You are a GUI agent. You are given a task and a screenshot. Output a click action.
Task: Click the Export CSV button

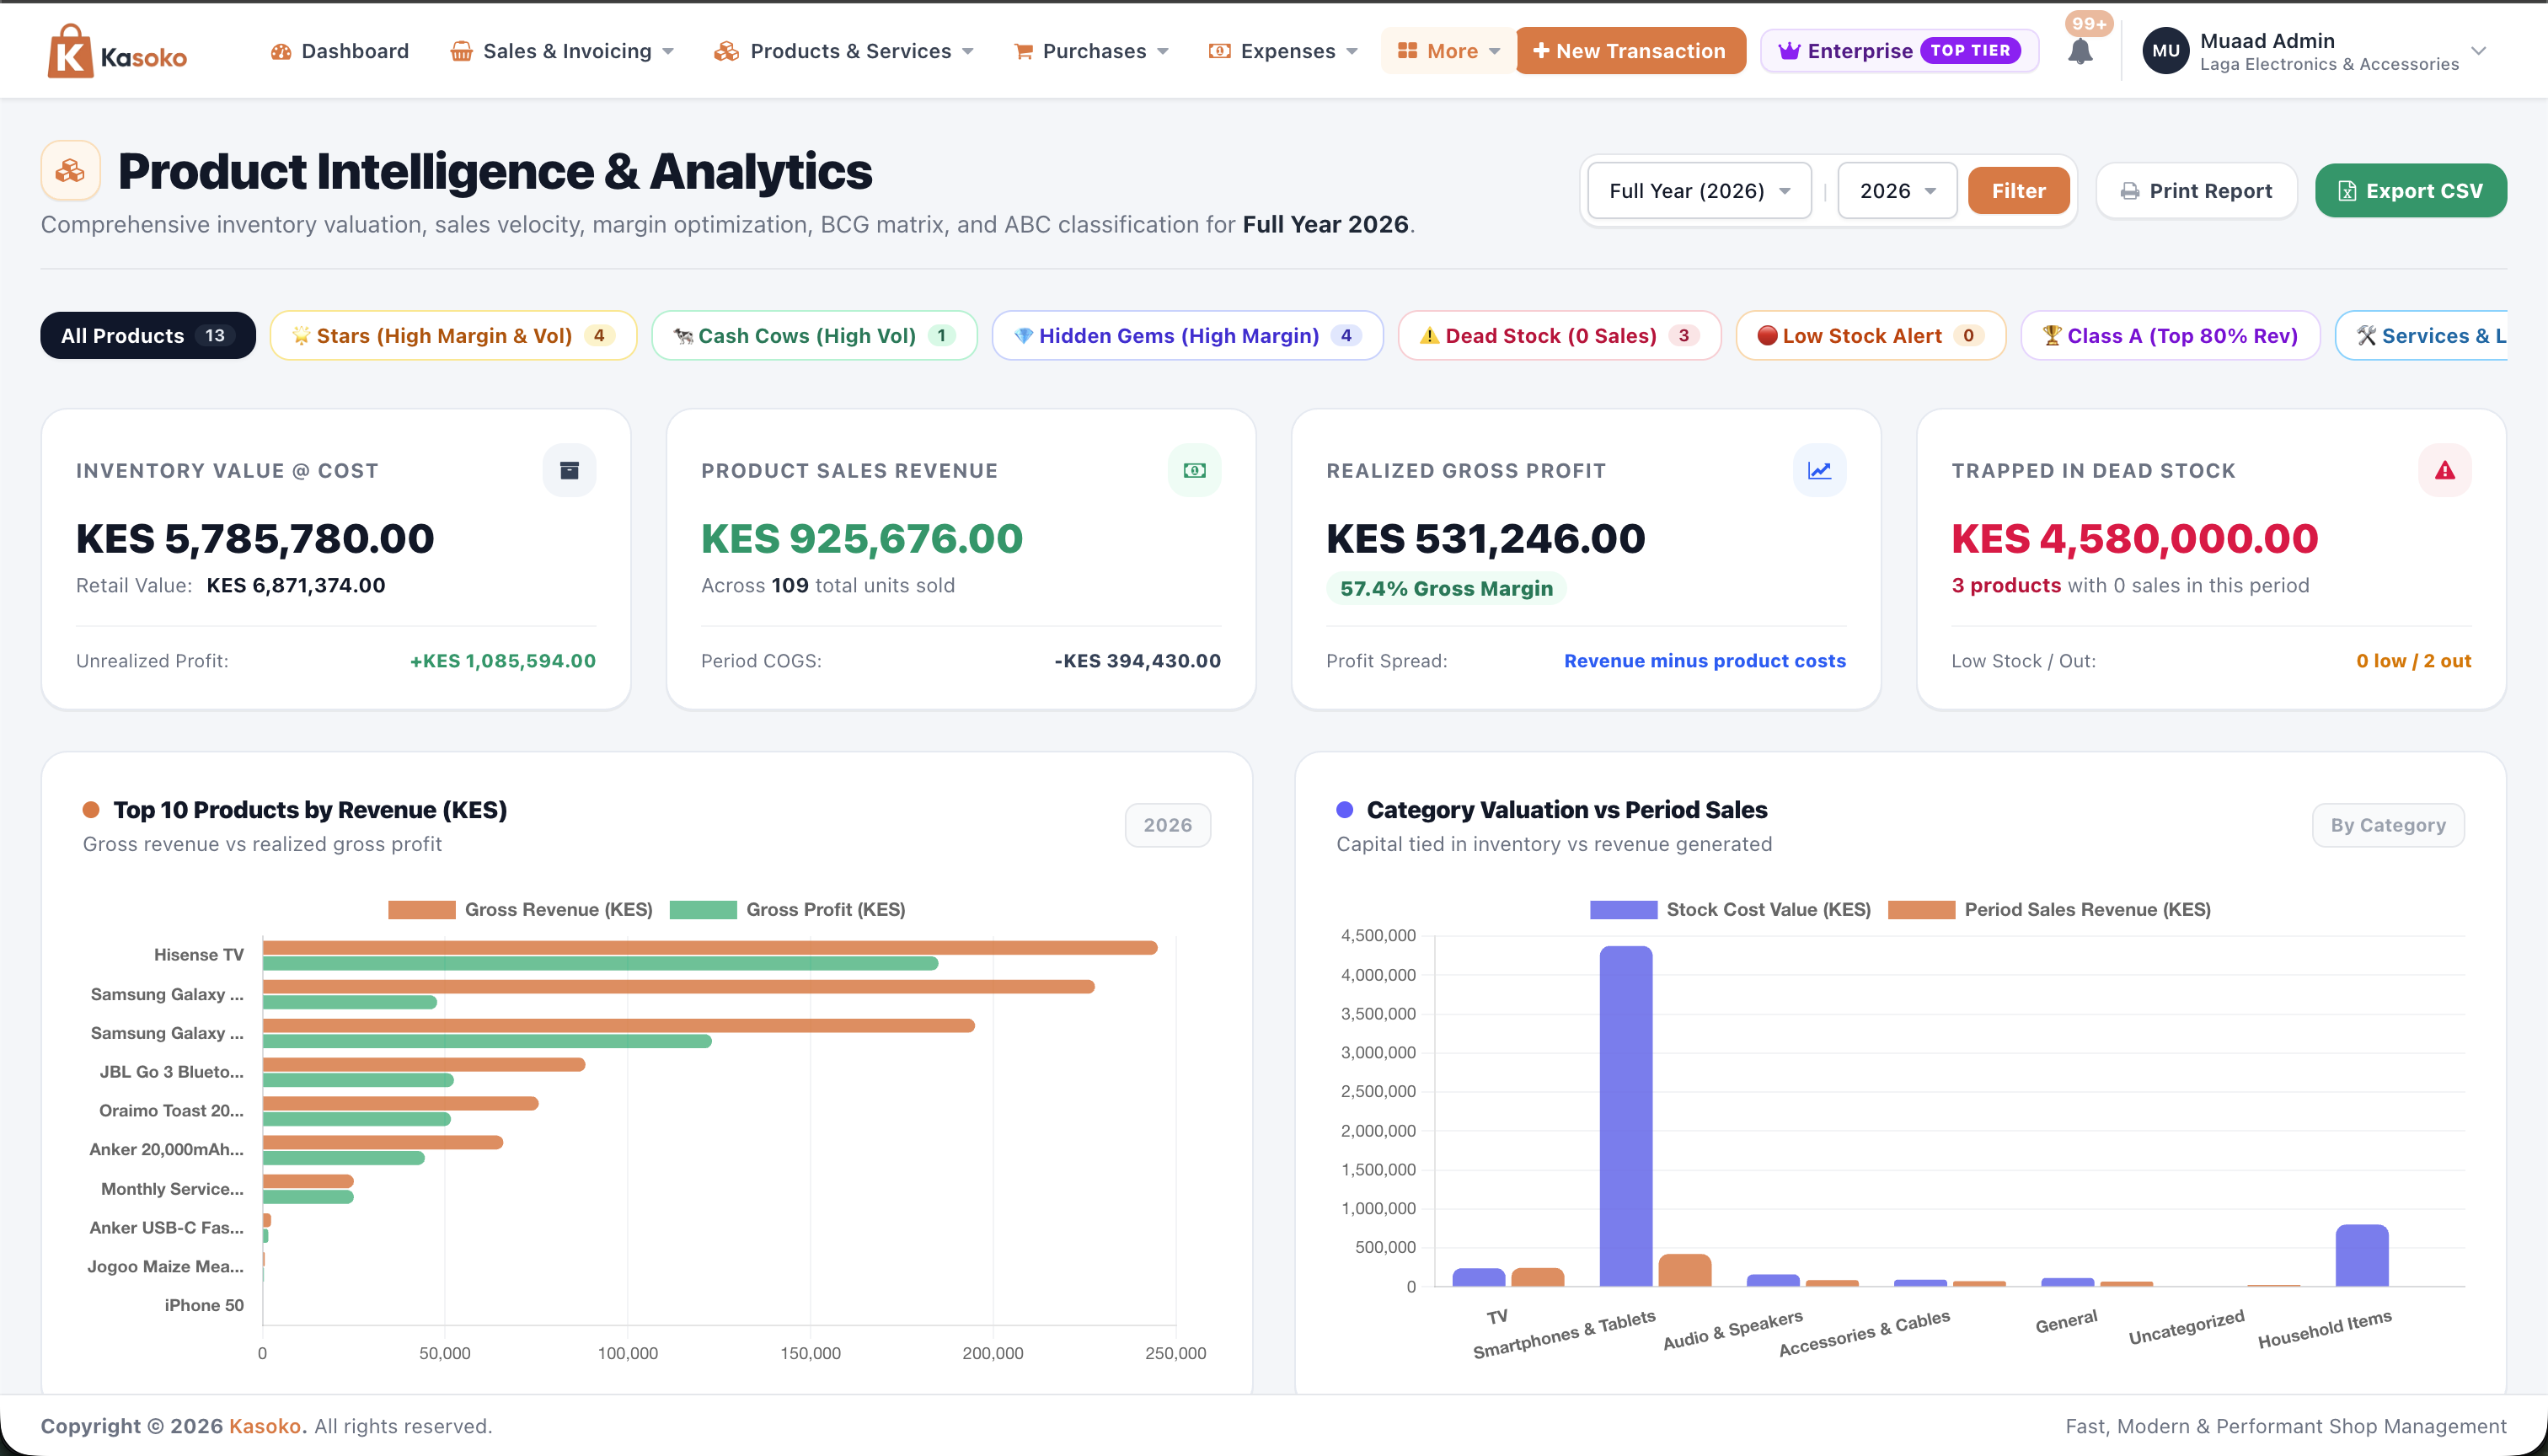tap(2410, 191)
